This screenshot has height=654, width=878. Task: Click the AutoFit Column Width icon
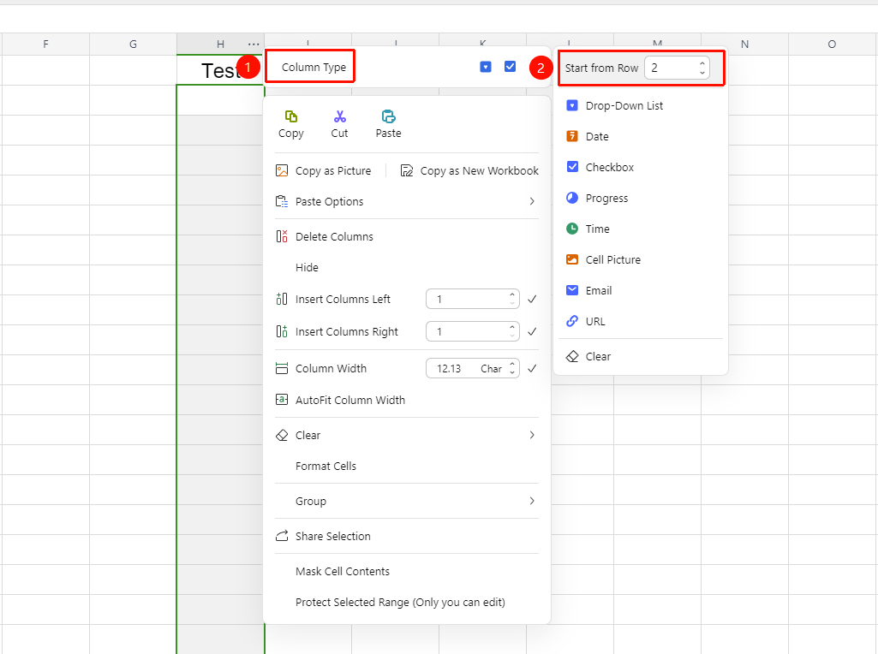(x=282, y=400)
